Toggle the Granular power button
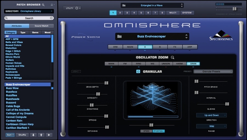Screen dimensions: 247x140 click(x=138, y=72)
